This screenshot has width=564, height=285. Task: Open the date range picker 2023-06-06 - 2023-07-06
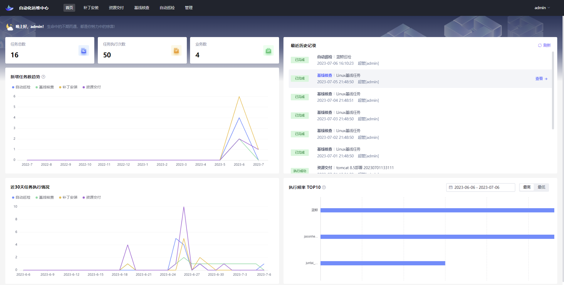480,187
